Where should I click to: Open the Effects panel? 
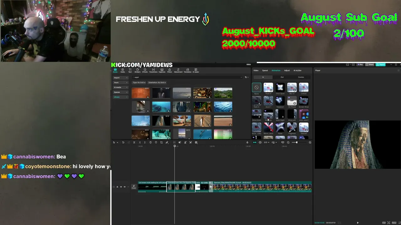[145, 70]
